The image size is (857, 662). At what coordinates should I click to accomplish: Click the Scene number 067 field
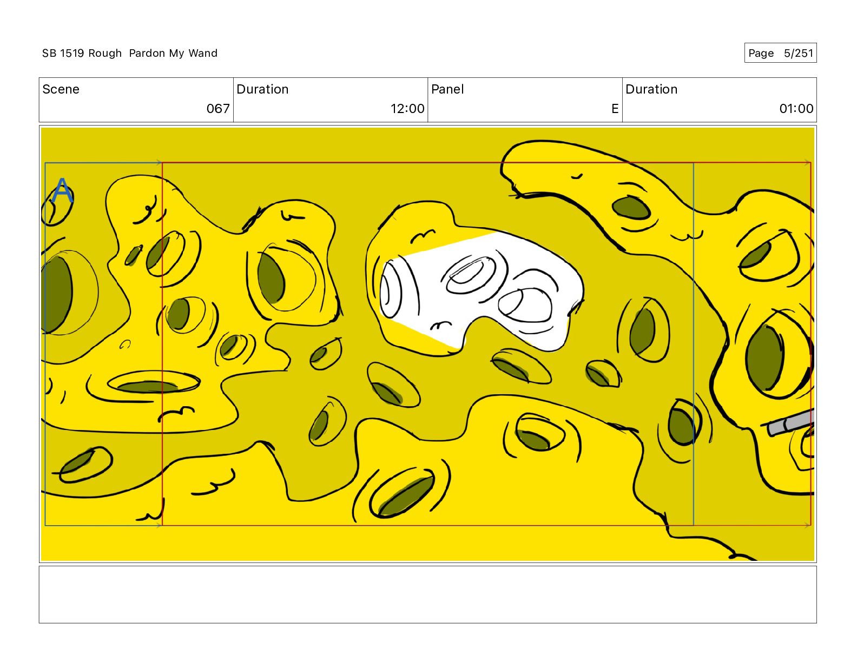[136, 100]
